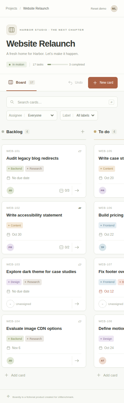Click Design label on WEB-108 card
The image size is (124, 403).
tap(106, 339)
